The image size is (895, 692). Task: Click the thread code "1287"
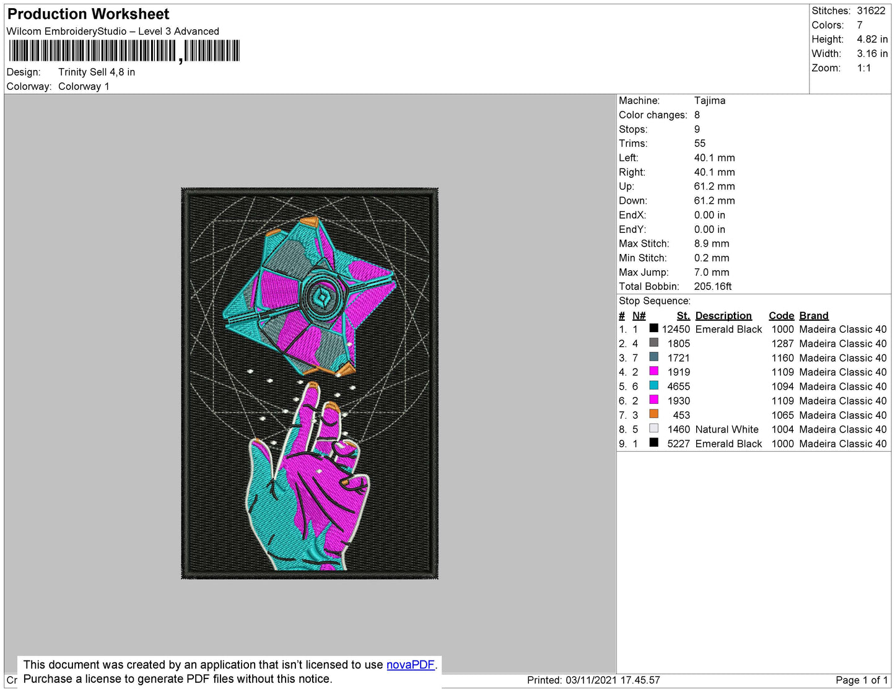point(783,343)
